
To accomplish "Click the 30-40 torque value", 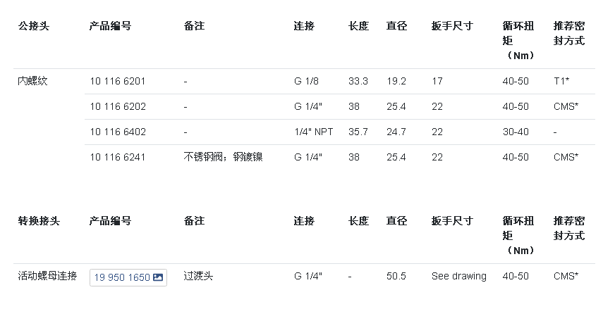I will click(x=516, y=132).
